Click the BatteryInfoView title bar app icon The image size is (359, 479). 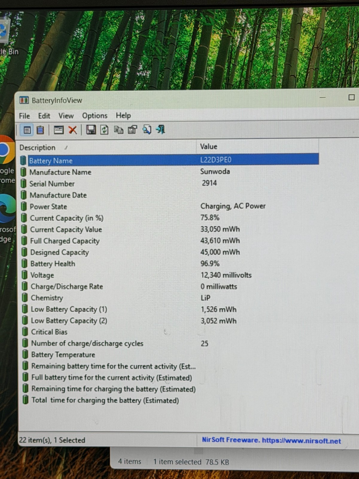(24, 100)
